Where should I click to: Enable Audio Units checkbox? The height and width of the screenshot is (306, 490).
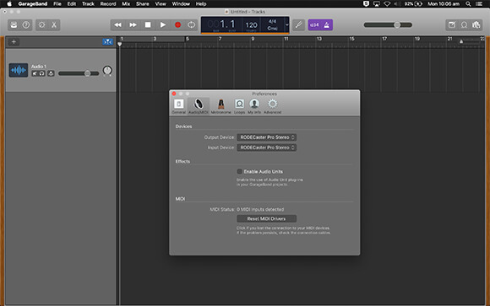pos(240,172)
